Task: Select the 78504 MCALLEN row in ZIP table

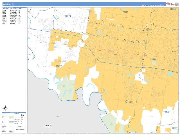Action: tap(11, 14)
